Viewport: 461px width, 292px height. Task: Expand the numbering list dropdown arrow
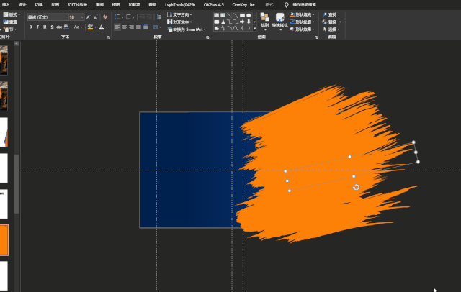pyautogui.click(x=134, y=17)
